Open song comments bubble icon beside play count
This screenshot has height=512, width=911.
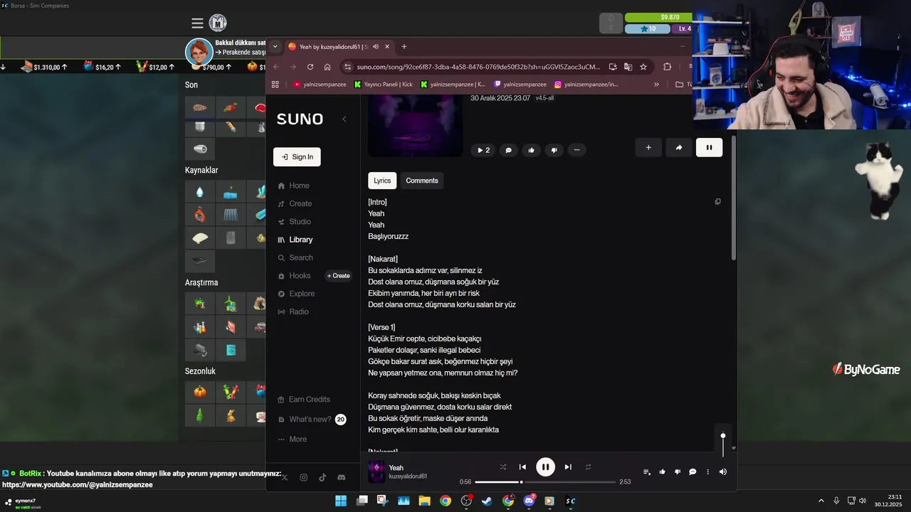(508, 150)
